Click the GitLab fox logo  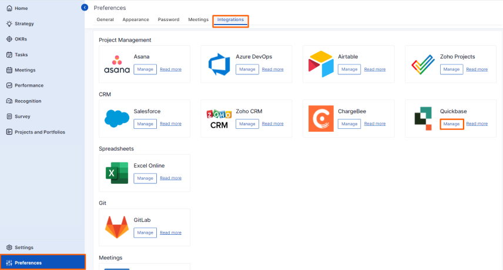[117, 227]
